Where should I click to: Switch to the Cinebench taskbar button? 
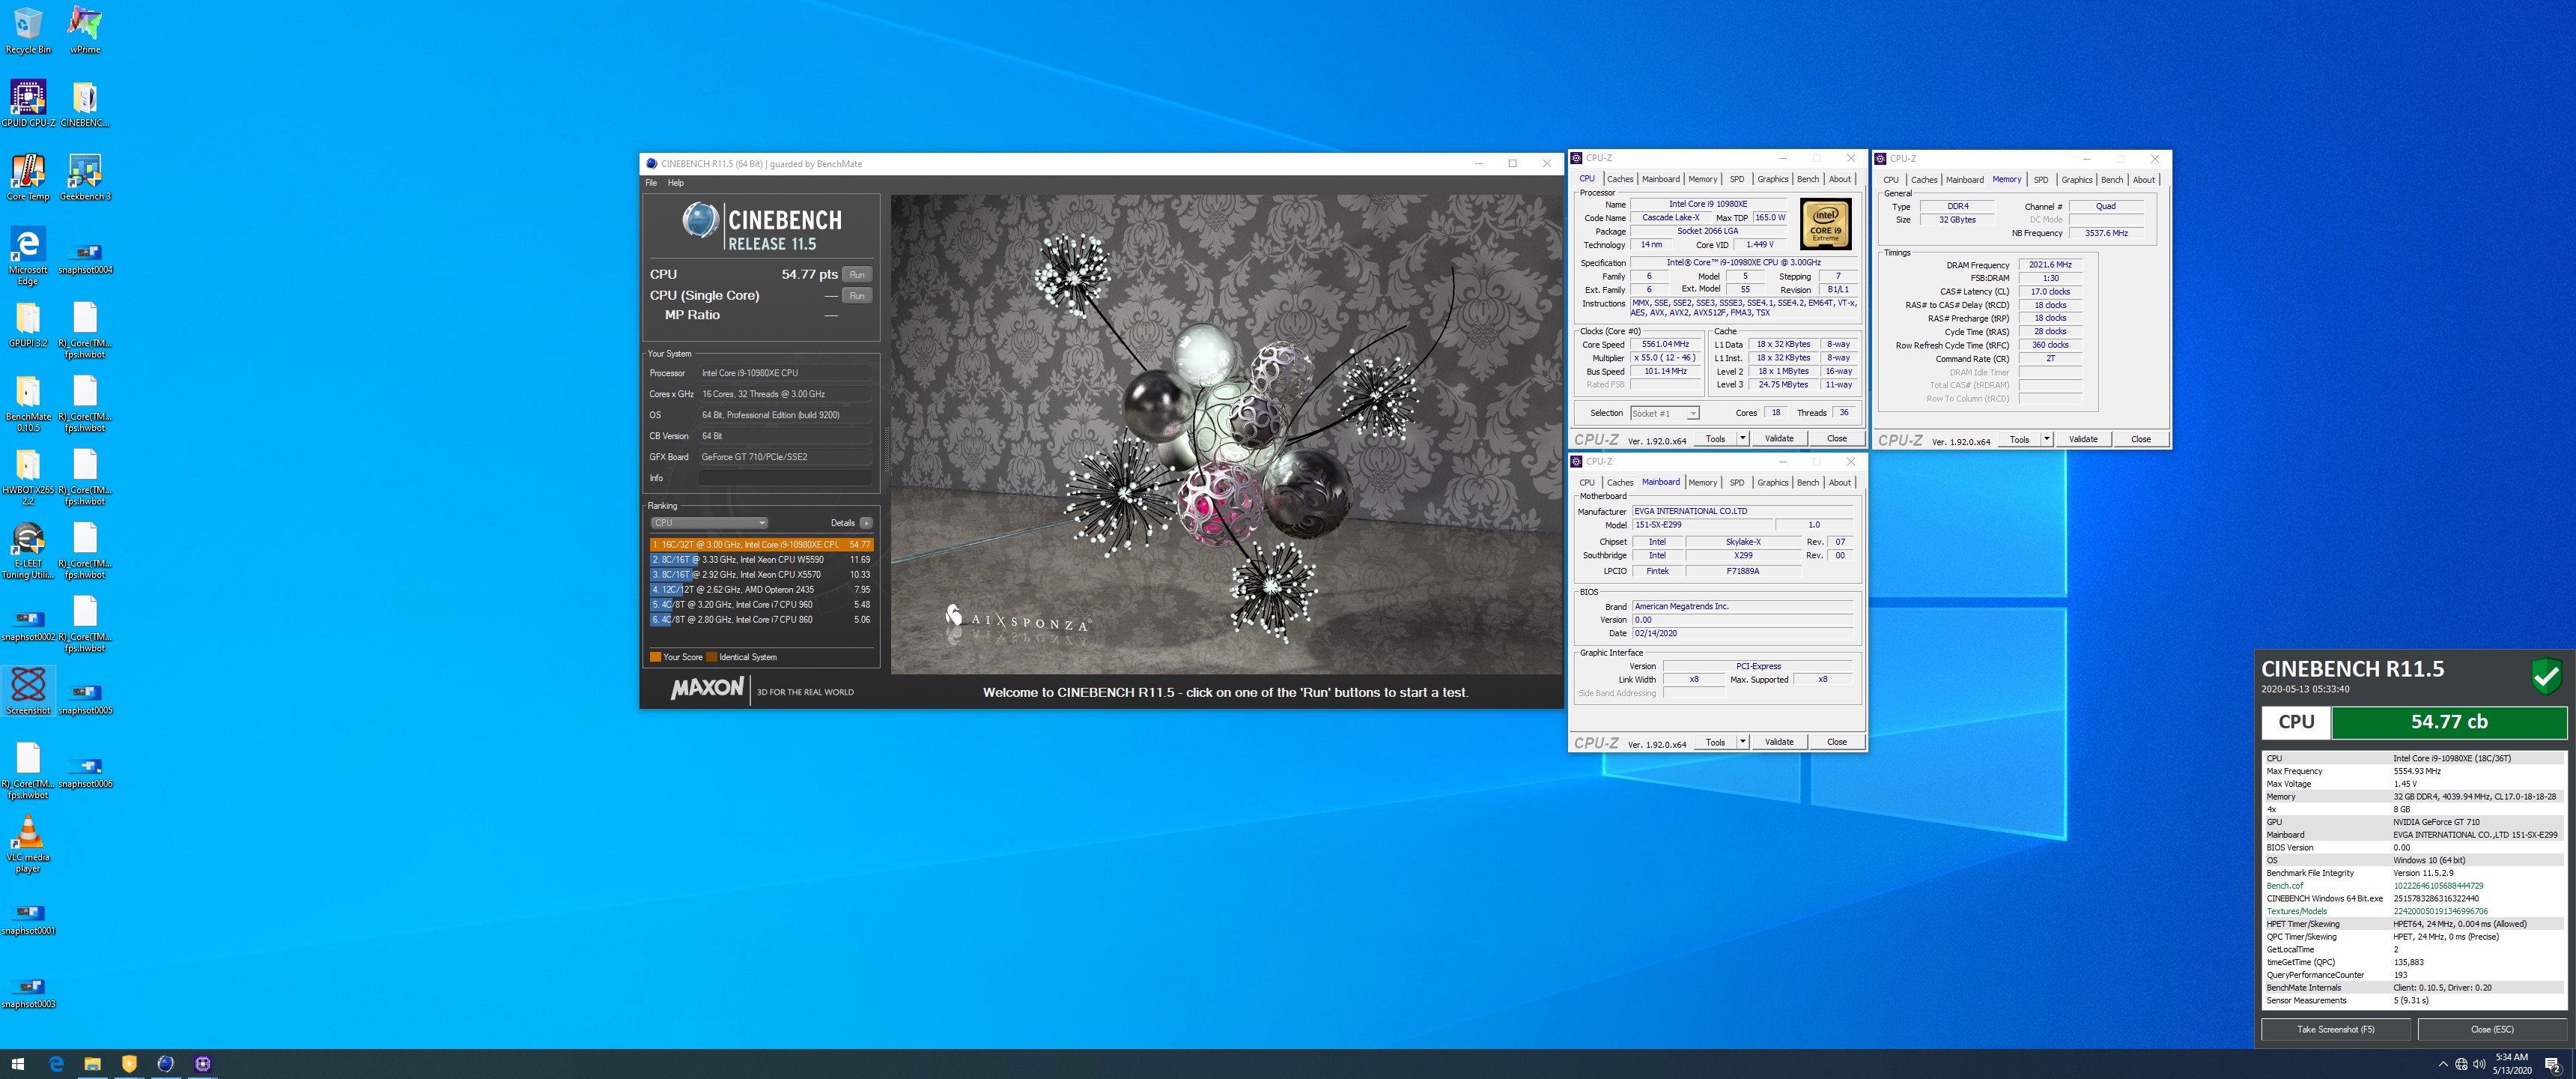[x=166, y=1064]
